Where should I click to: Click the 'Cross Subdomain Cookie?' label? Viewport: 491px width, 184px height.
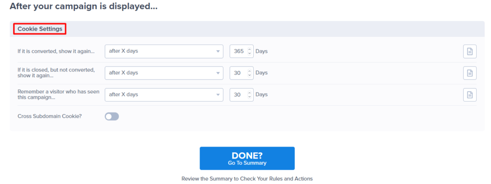(50, 116)
